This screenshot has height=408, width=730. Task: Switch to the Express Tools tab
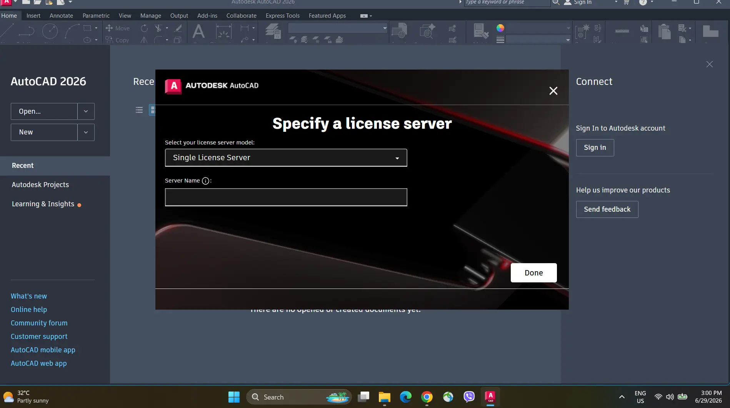tap(283, 16)
